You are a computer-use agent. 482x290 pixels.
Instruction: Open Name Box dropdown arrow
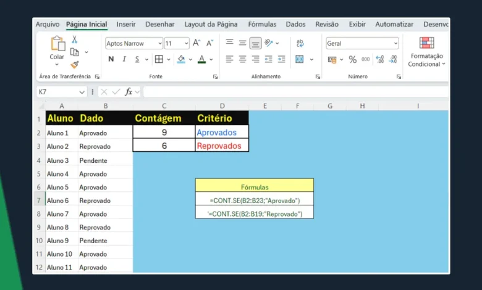click(x=82, y=92)
